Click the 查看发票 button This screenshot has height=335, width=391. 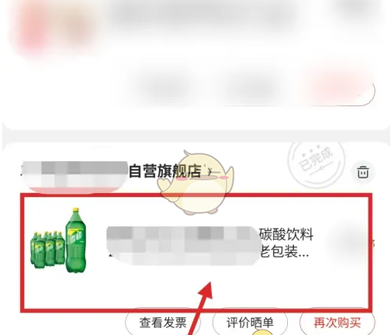pyautogui.click(x=163, y=322)
